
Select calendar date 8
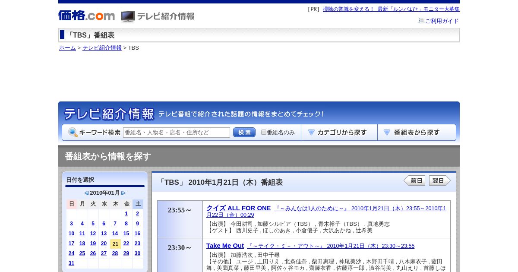[126, 224]
